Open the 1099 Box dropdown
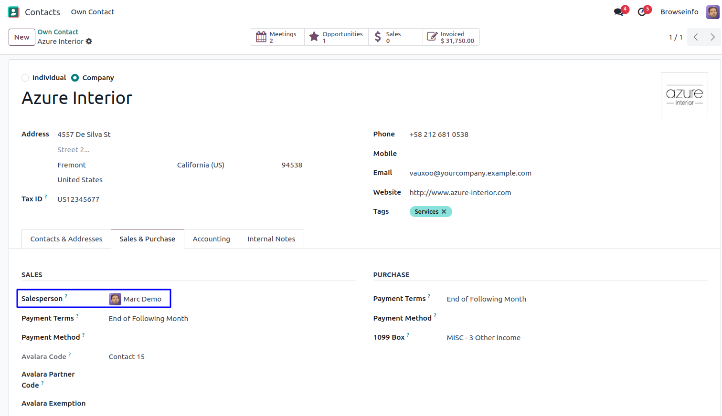 [483, 338]
